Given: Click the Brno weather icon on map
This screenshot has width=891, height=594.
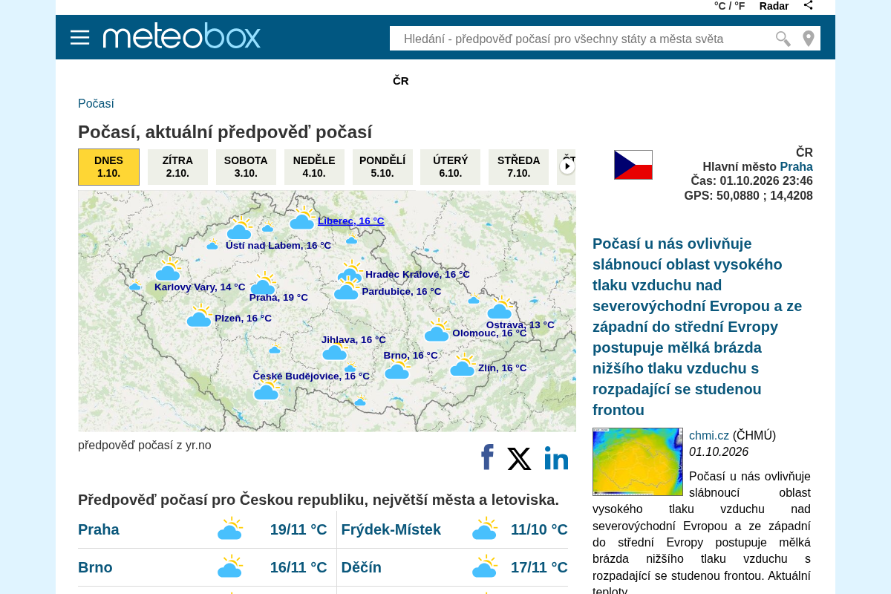Looking at the screenshot, I should click(x=397, y=368).
